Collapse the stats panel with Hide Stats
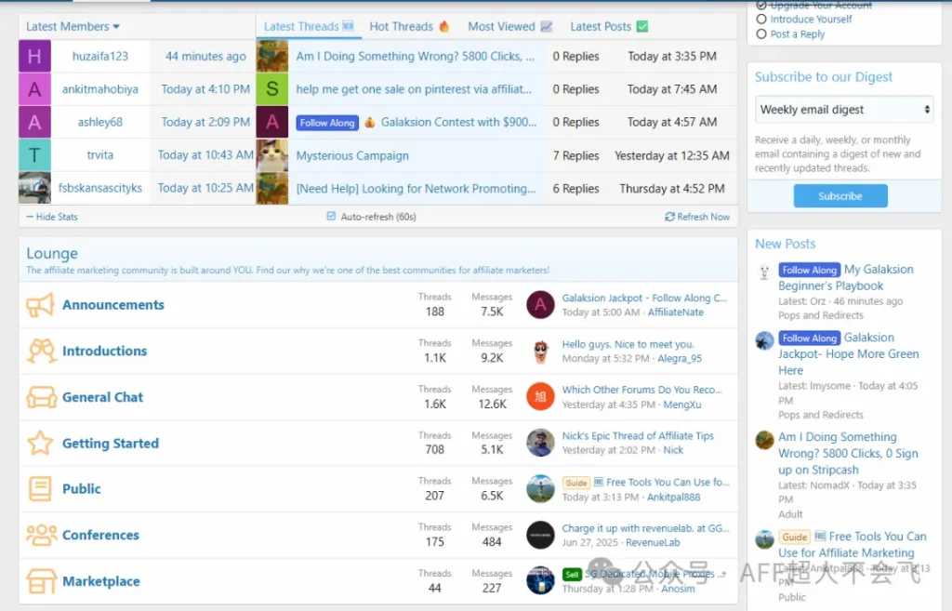 click(52, 217)
